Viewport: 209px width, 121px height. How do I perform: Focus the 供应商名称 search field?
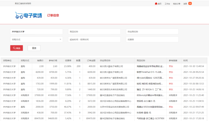click(152, 32)
